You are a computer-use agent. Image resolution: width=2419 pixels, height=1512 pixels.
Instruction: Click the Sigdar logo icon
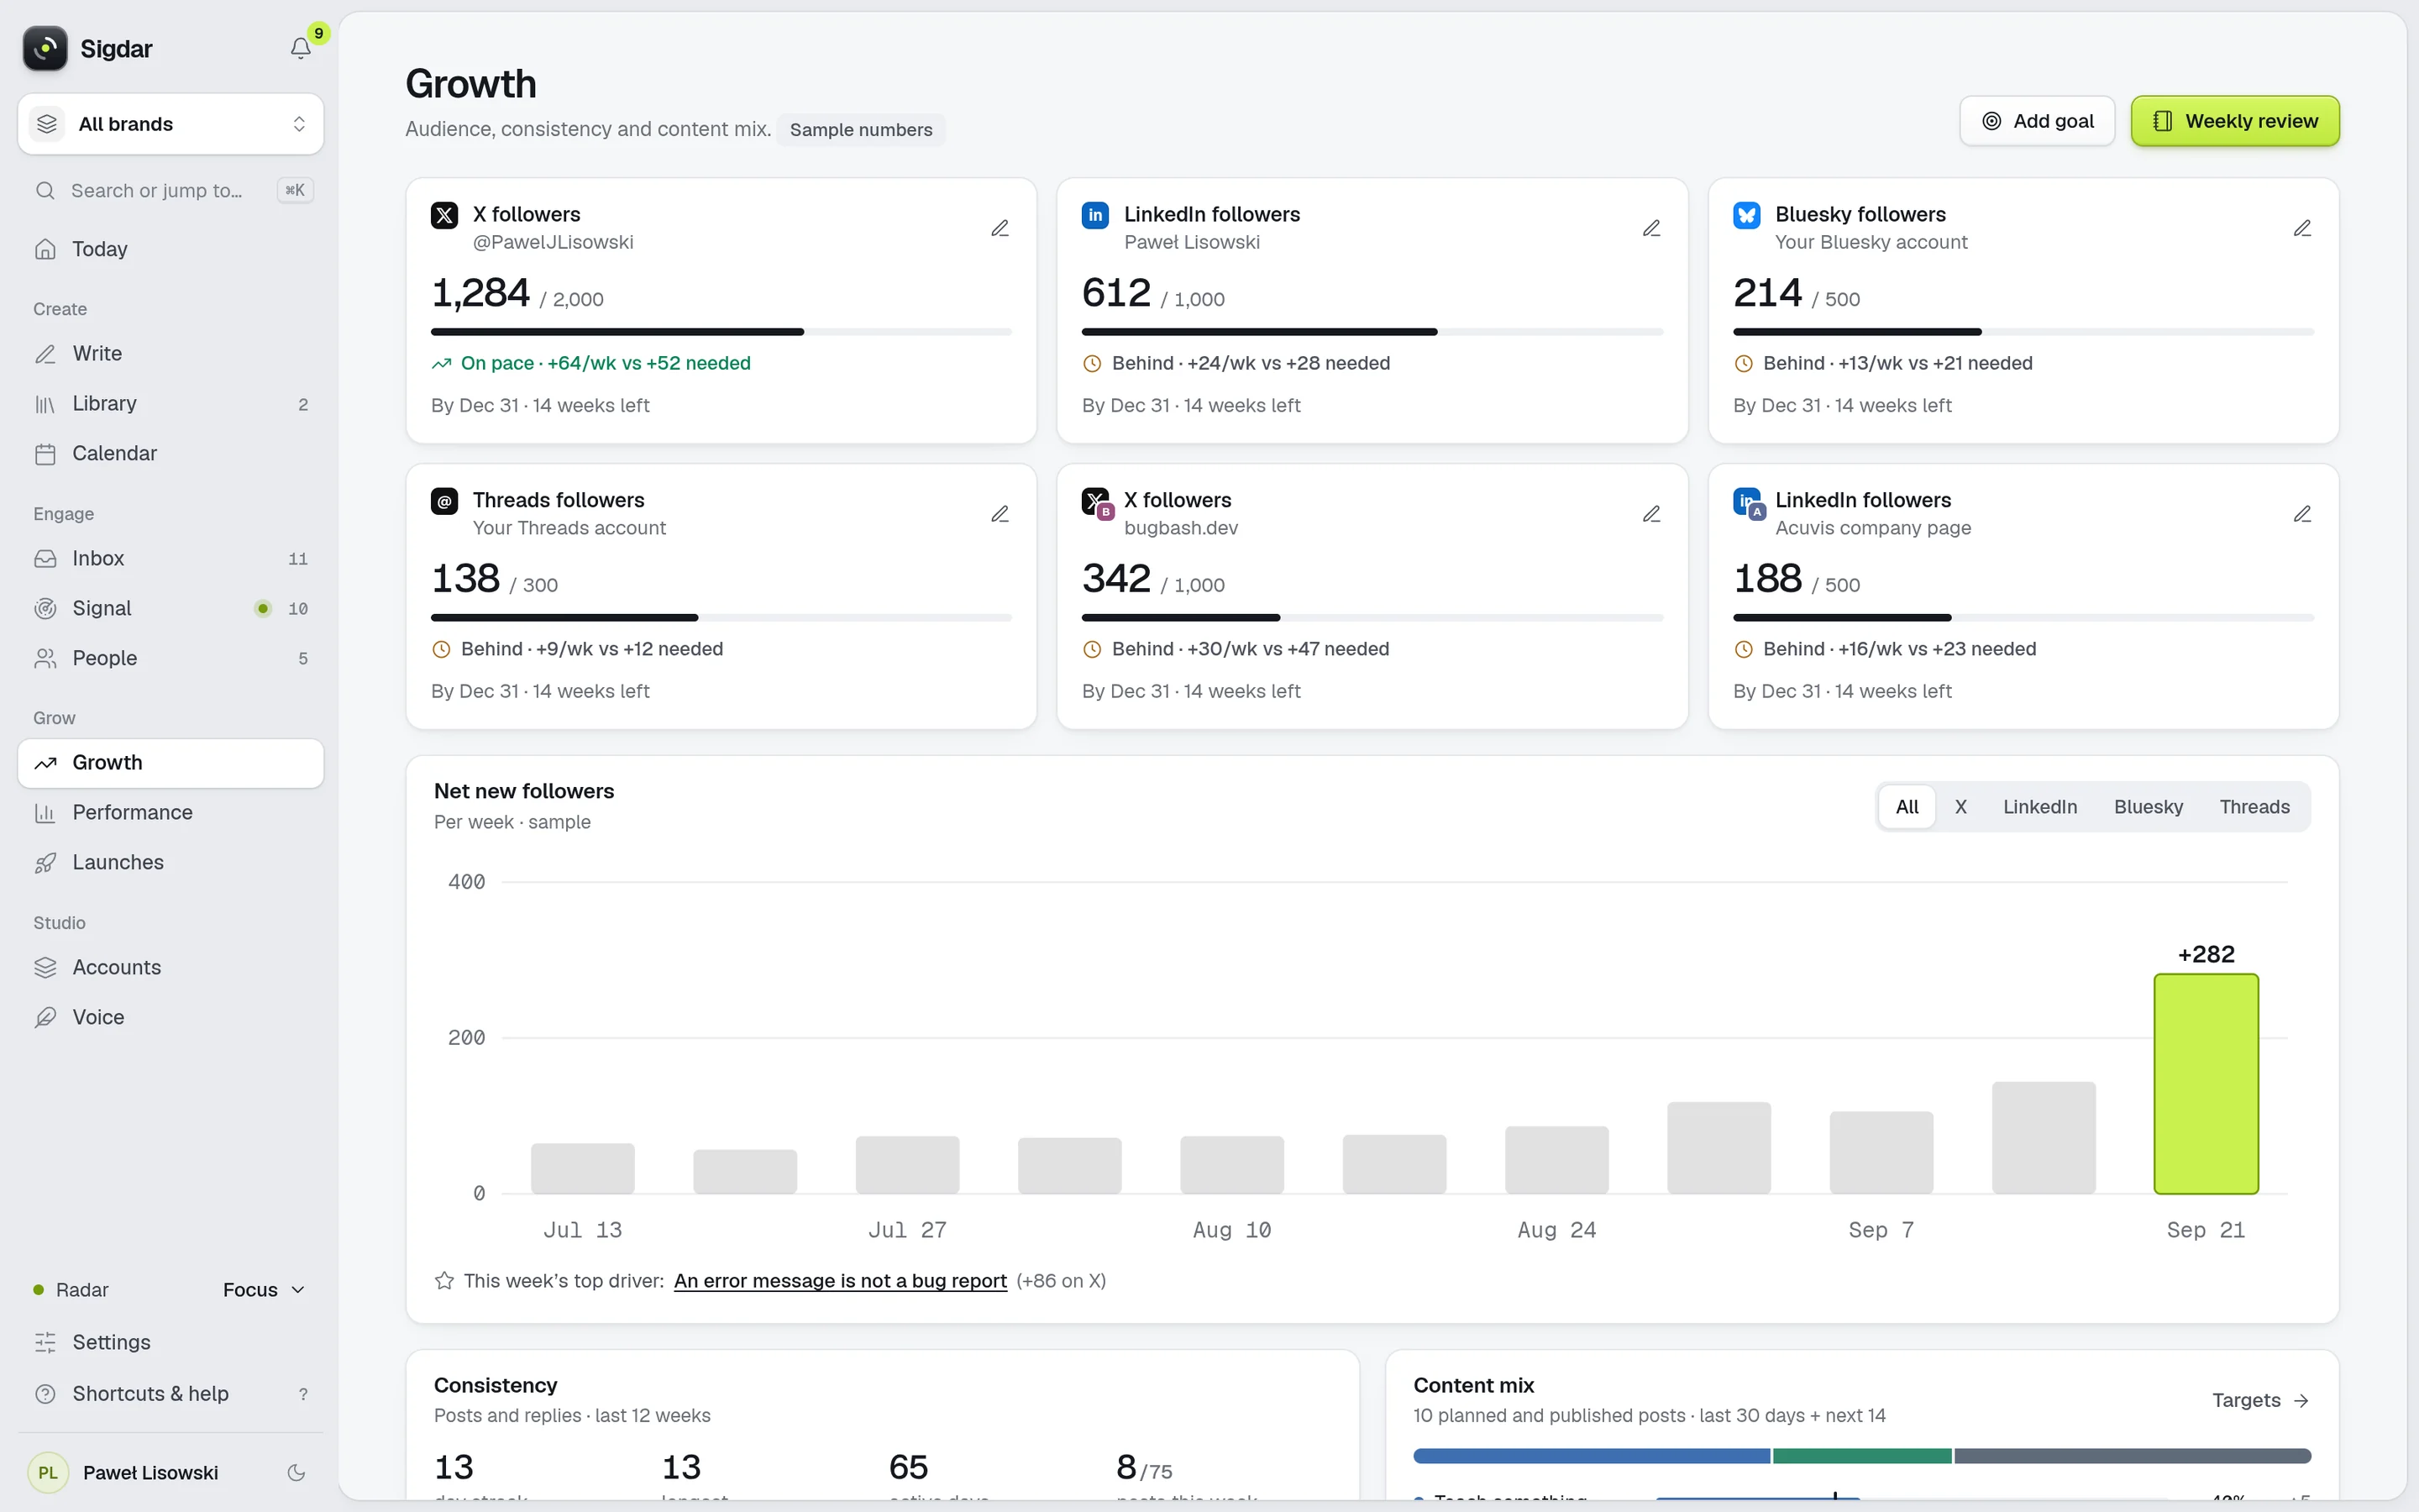45,48
